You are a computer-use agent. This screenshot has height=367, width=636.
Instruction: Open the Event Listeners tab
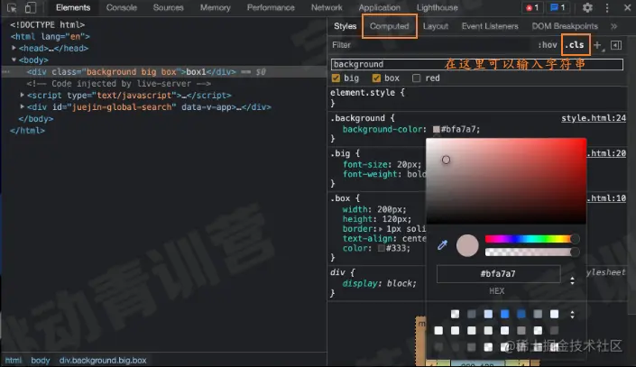point(490,26)
